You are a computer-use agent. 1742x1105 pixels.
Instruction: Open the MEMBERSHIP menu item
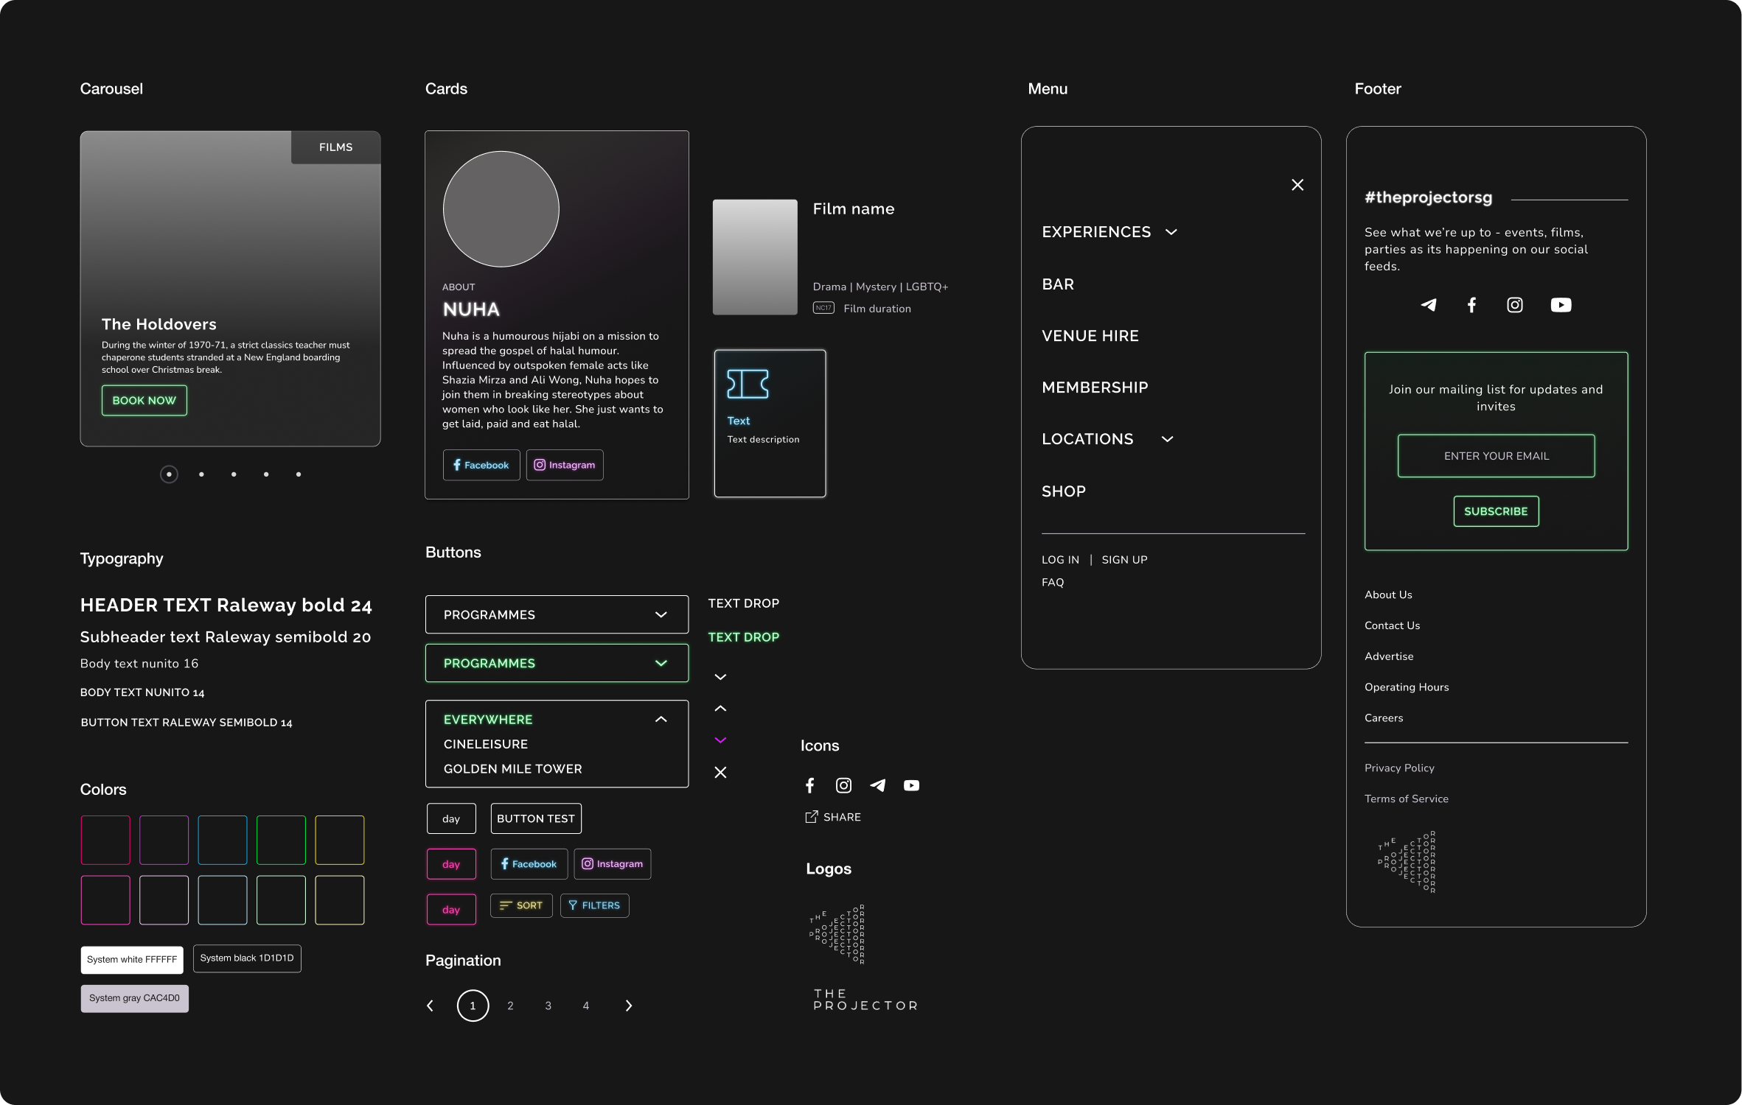1094,387
